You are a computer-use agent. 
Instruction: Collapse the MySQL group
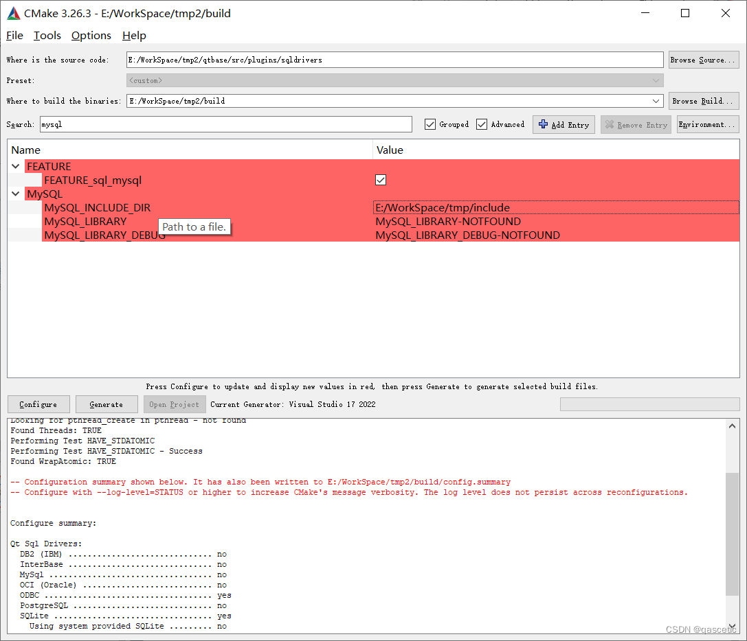click(x=16, y=194)
